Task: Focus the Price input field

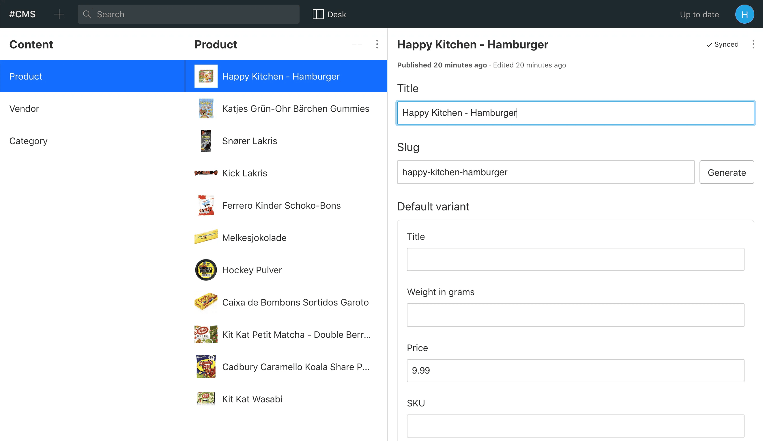Action: coord(575,371)
